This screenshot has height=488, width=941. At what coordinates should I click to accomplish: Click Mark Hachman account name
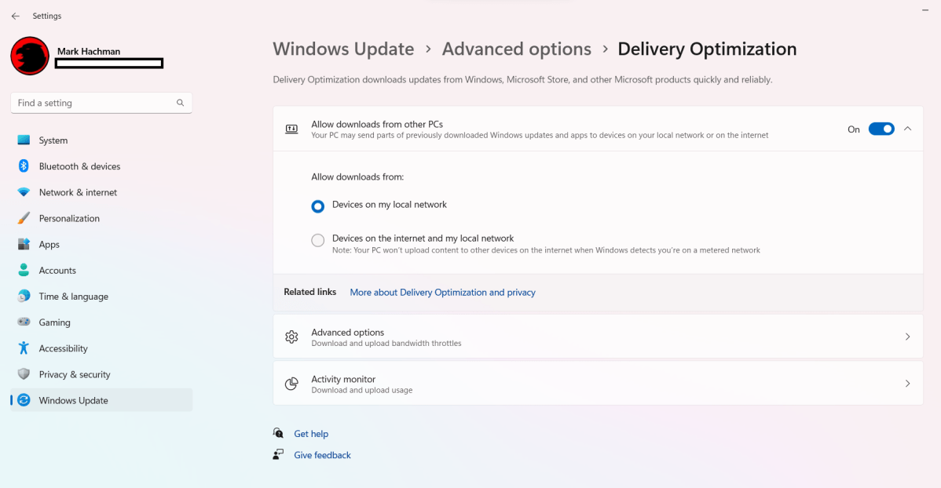click(x=89, y=52)
